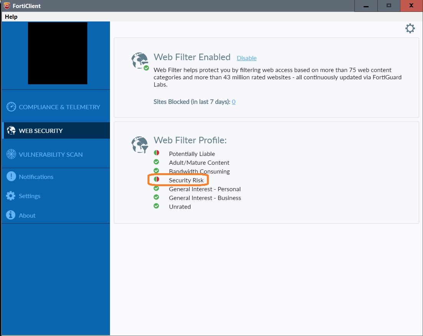Click the Compliance & Telemetry gauge icon
The width and height of the screenshot is (423, 336).
(11, 107)
